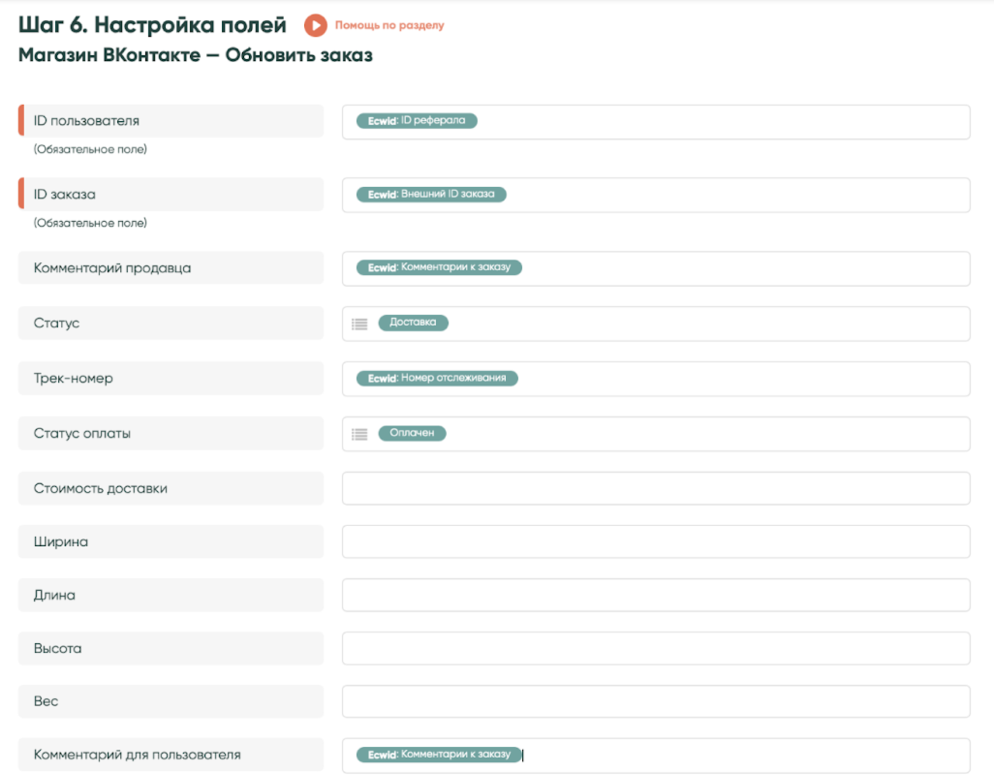Click the 'Трек-номер' field label
994x784 pixels.
pos(73,378)
